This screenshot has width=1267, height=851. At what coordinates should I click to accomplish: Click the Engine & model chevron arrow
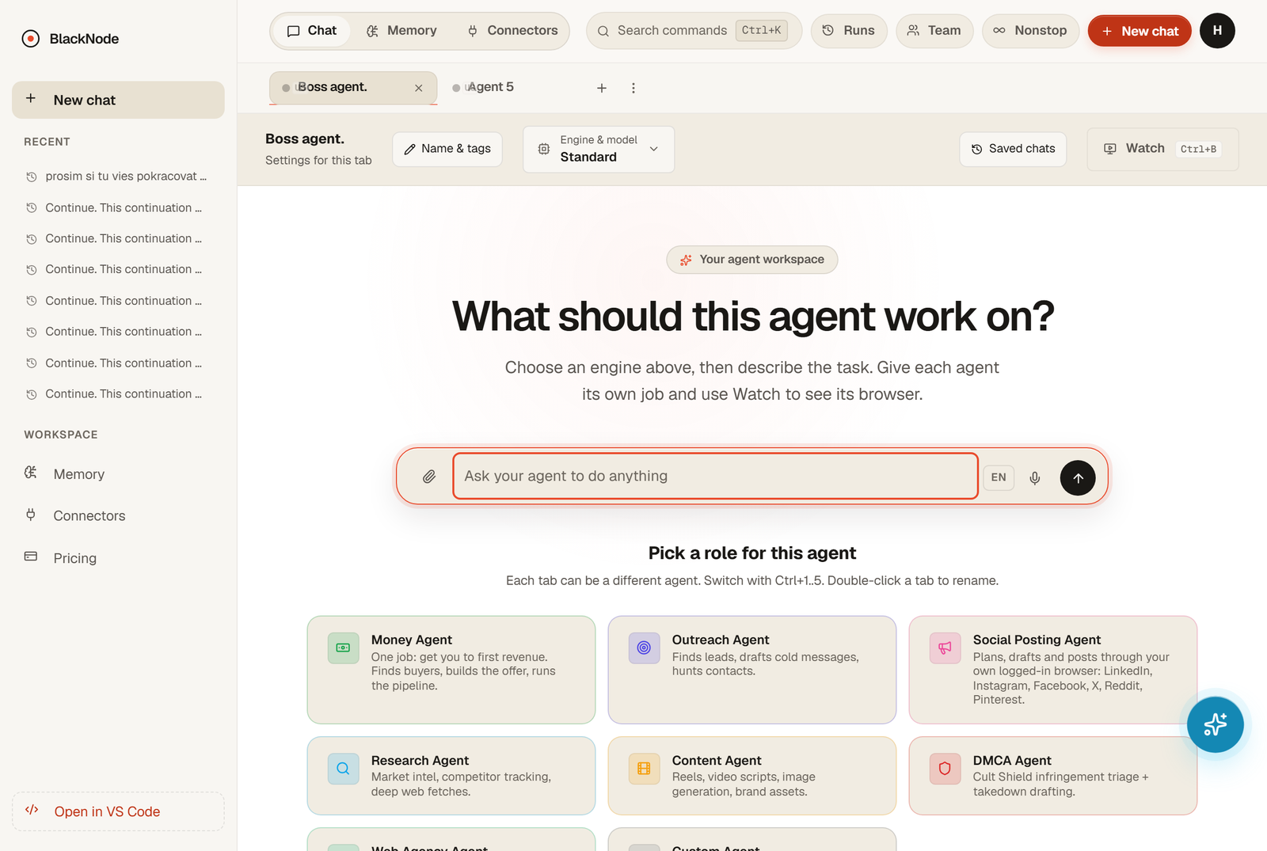[x=654, y=149]
